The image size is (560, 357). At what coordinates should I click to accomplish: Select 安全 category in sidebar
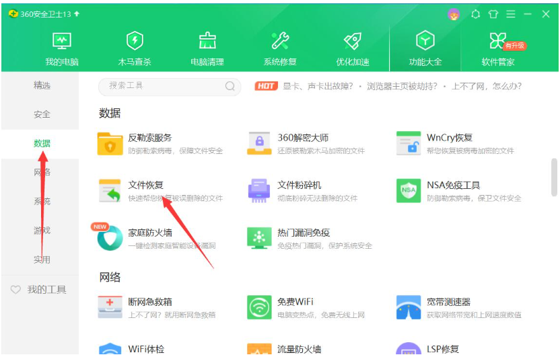42,114
